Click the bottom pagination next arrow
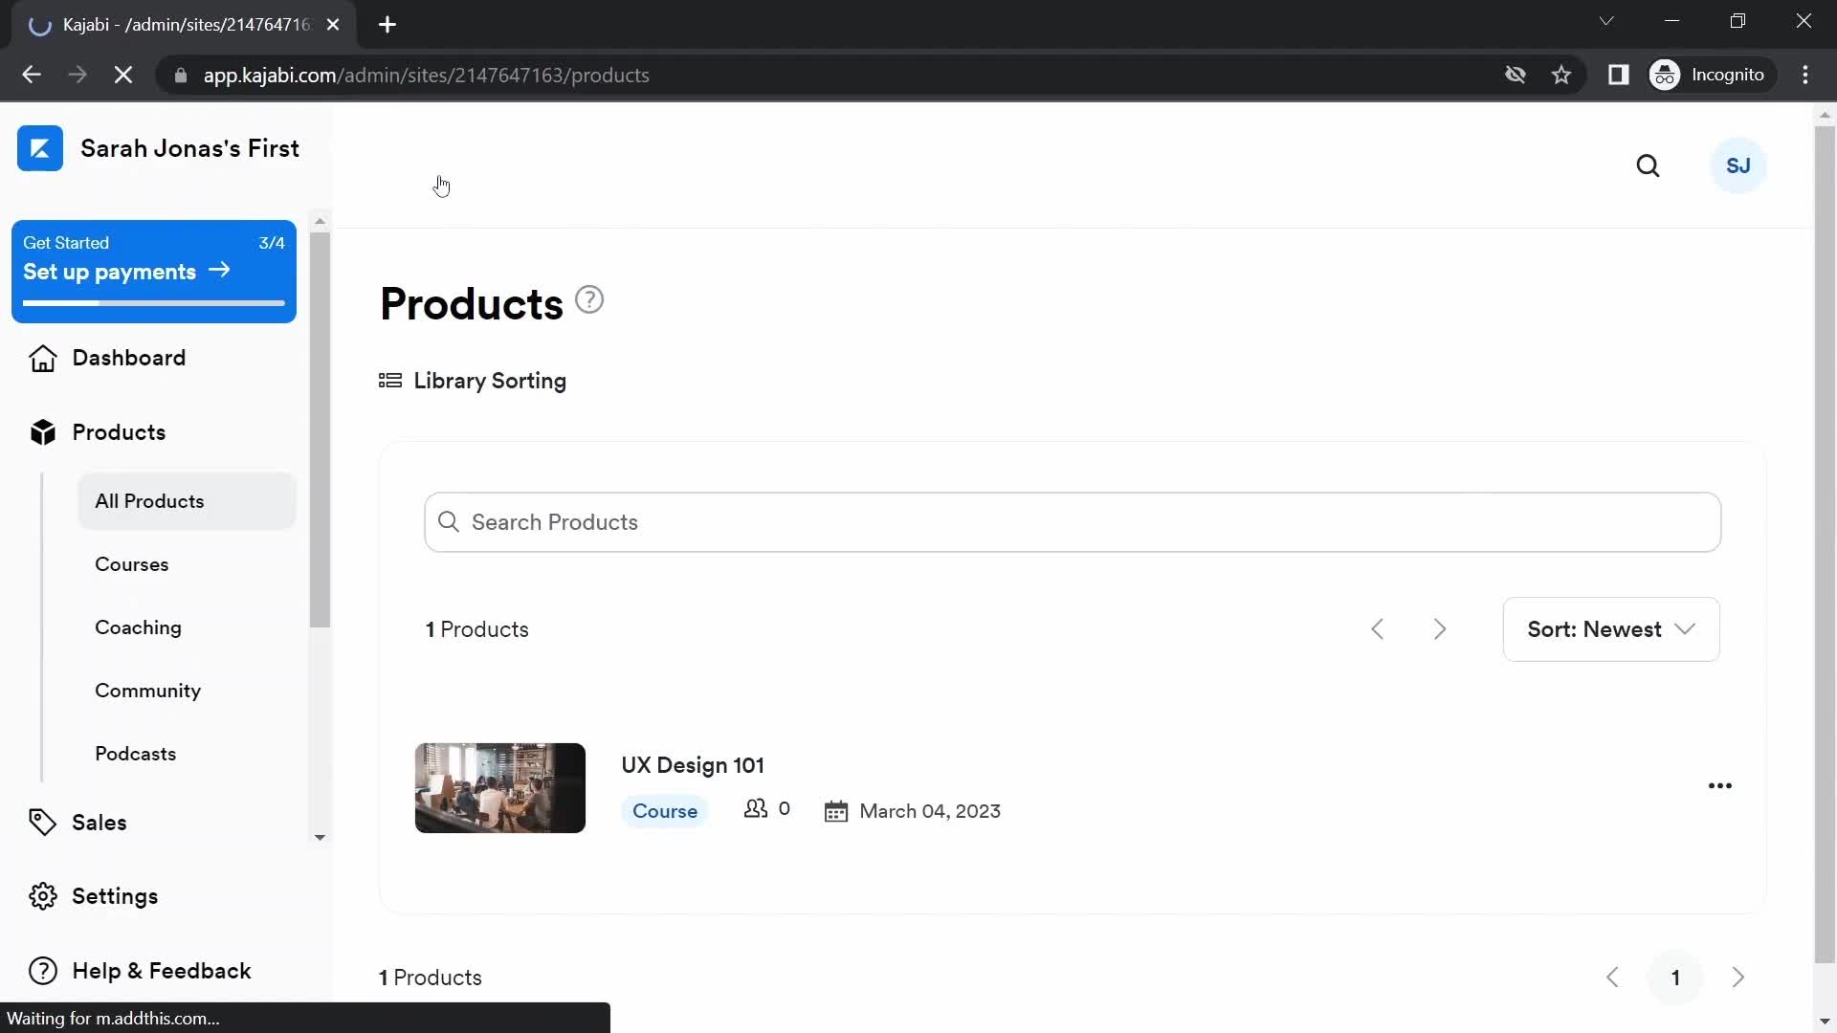Screen dimensions: 1837x1033 [1738, 978]
